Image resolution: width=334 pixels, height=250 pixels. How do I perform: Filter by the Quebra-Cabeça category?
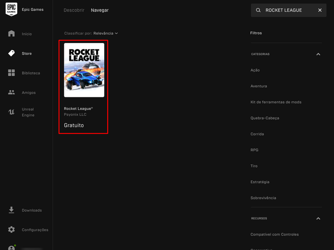tap(265, 118)
